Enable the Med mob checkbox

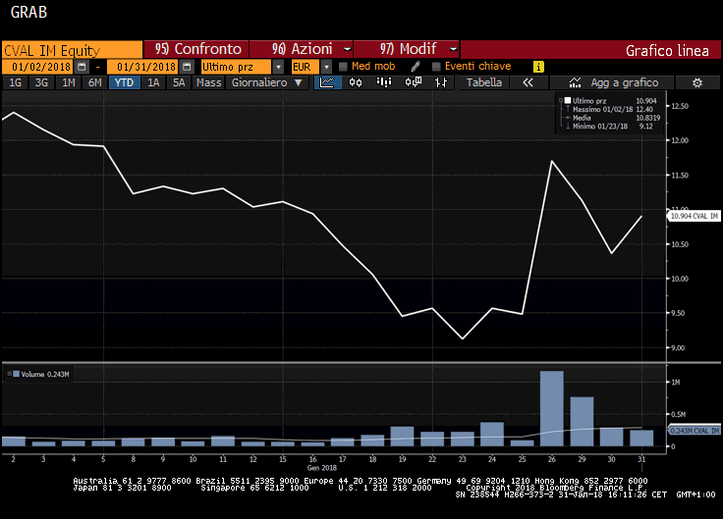(x=343, y=67)
